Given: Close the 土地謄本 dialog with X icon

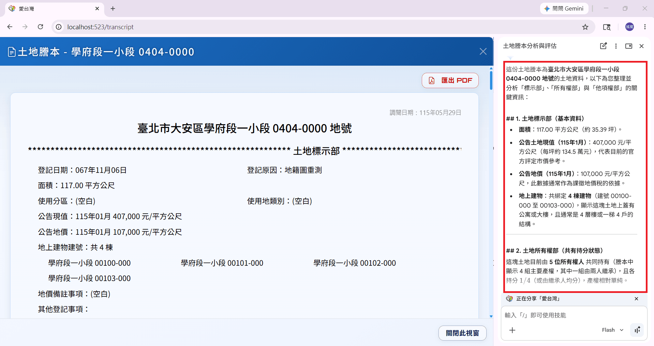Looking at the screenshot, I should (x=483, y=51).
